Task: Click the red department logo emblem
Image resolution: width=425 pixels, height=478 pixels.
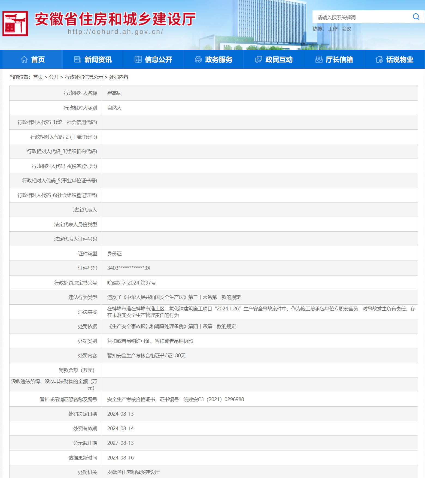Action: (x=15, y=23)
